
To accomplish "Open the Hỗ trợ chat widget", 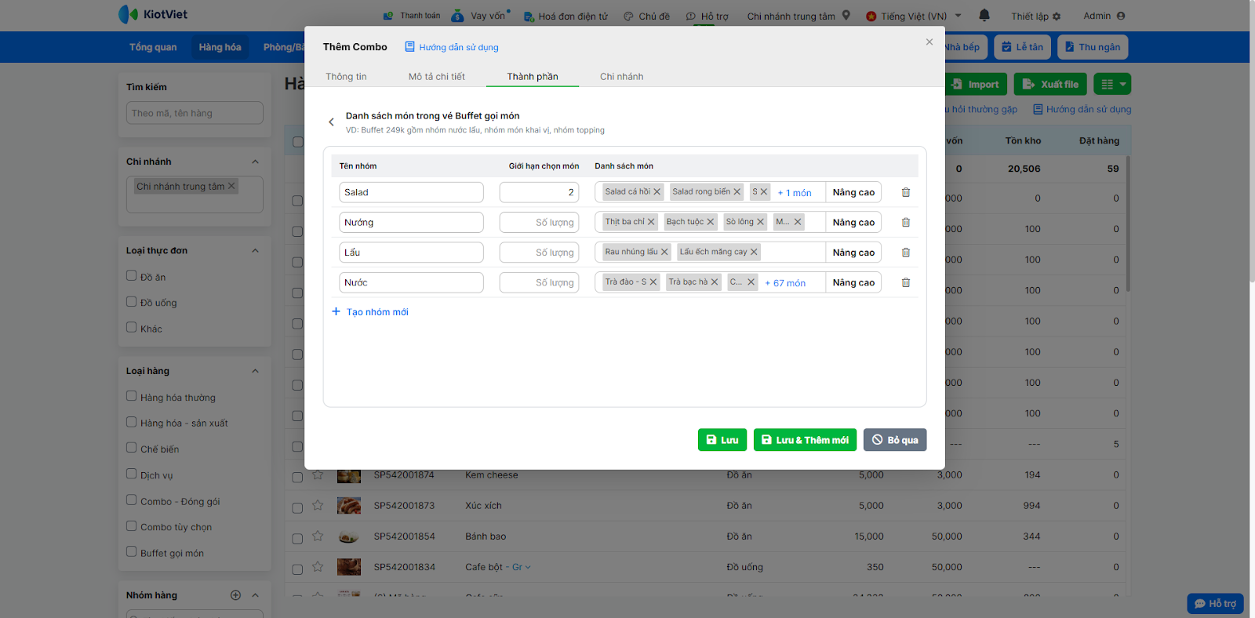I will tap(1215, 603).
